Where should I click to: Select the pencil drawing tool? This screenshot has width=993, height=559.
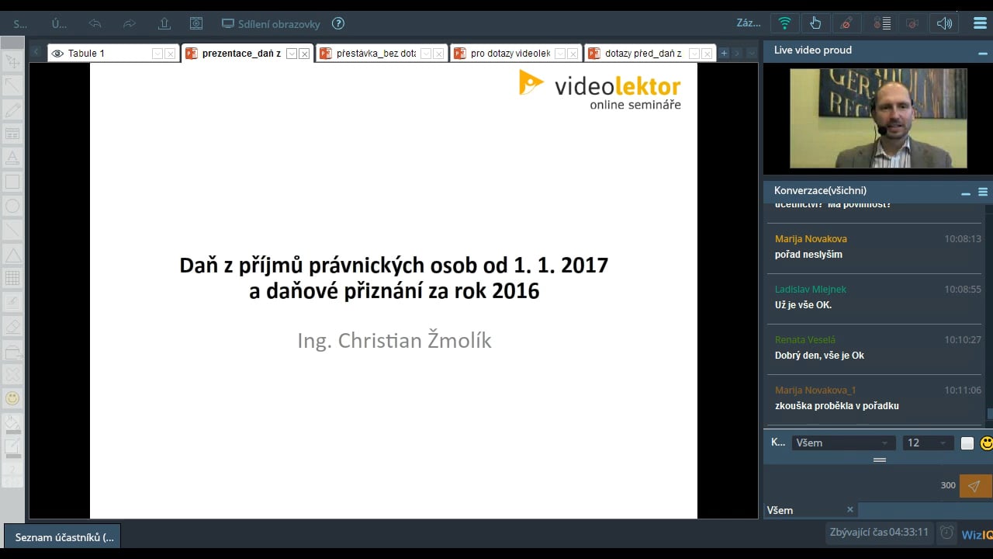(x=12, y=109)
